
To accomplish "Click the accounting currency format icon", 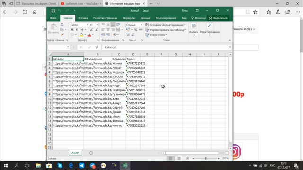I will click(x=128, y=30).
